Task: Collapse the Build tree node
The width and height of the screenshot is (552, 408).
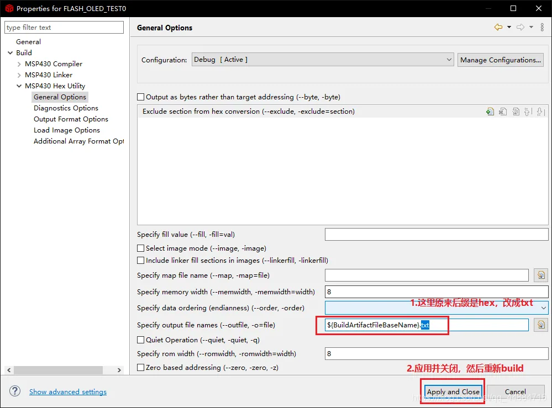Action: click(10, 53)
